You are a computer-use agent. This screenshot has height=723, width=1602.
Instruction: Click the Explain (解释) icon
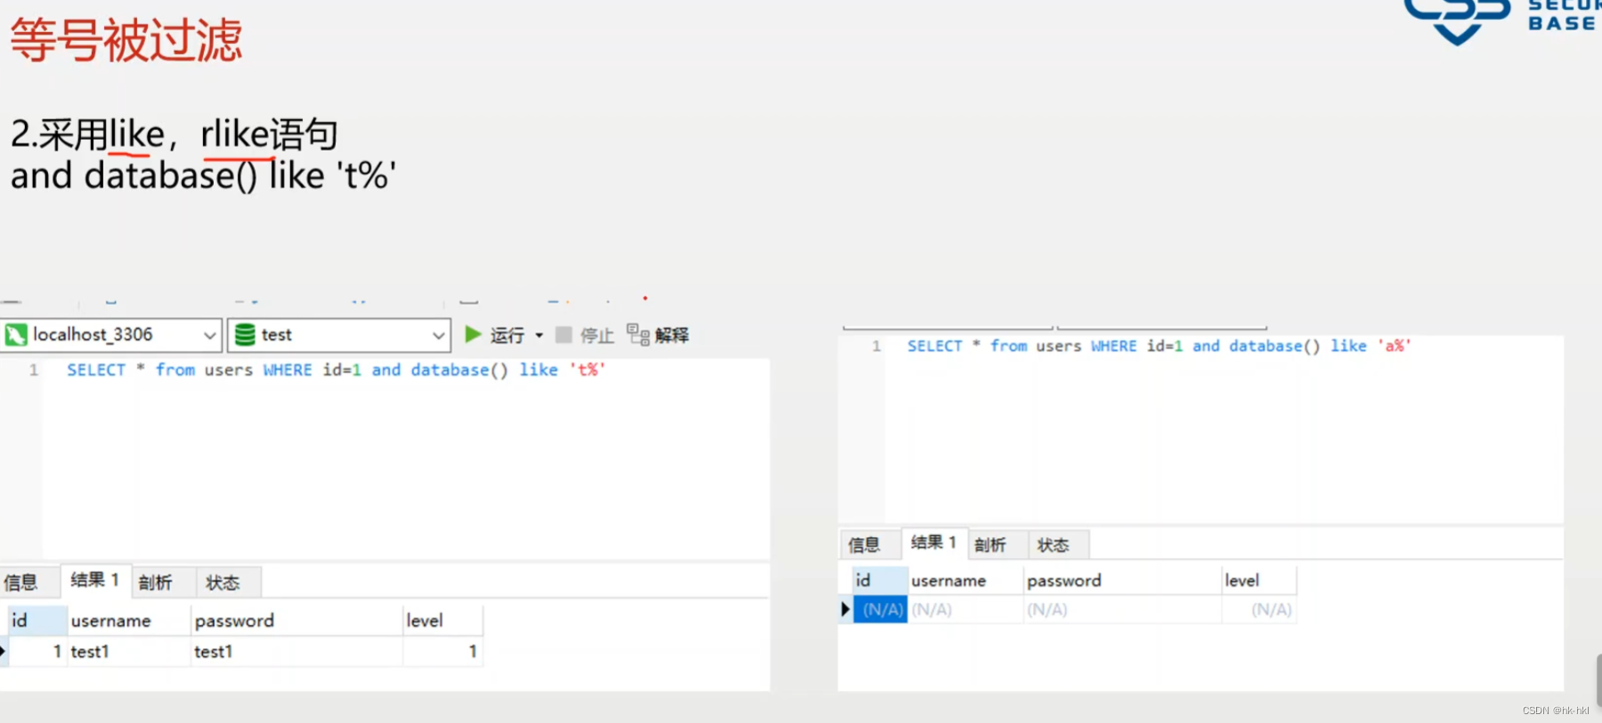pyautogui.click(x=638, y=335)
